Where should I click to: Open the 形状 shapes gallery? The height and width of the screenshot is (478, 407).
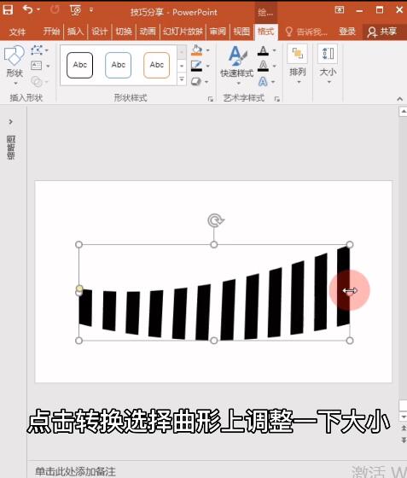coord(15,65)
